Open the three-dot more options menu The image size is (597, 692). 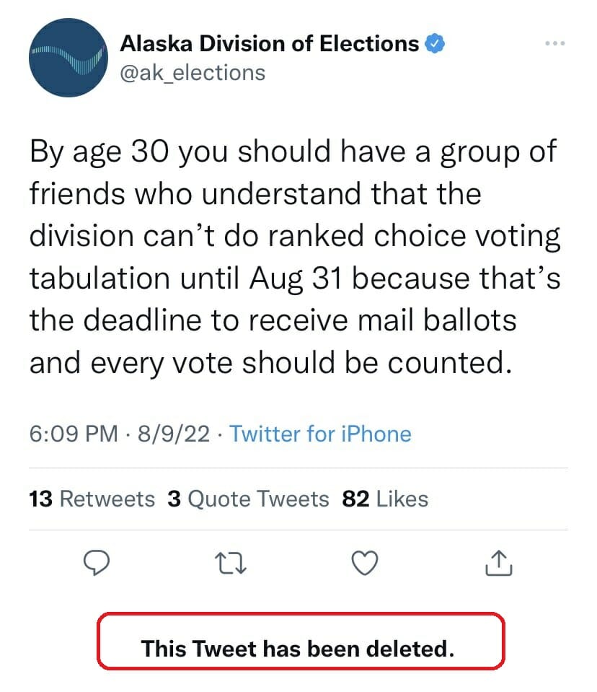[554, 43]
